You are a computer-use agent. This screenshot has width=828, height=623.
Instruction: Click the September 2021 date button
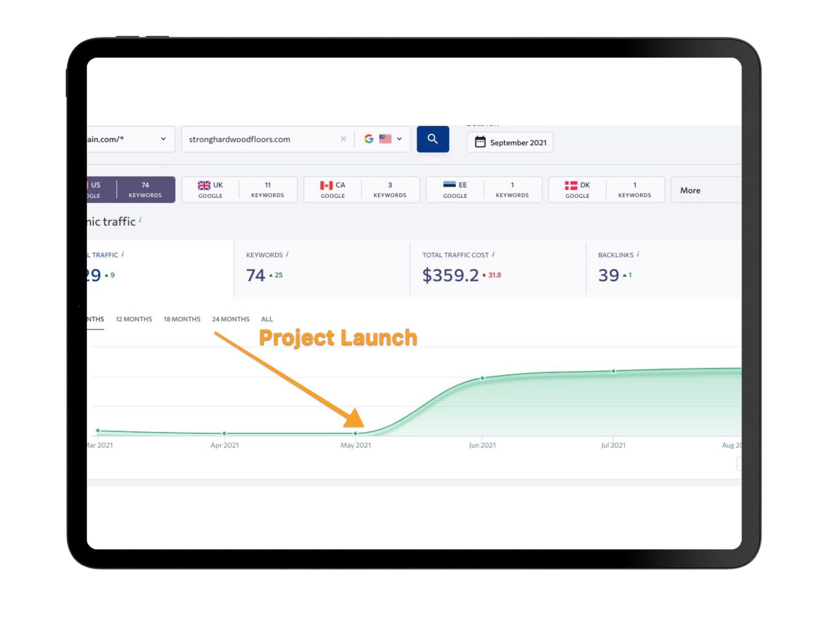coord(510,142)
